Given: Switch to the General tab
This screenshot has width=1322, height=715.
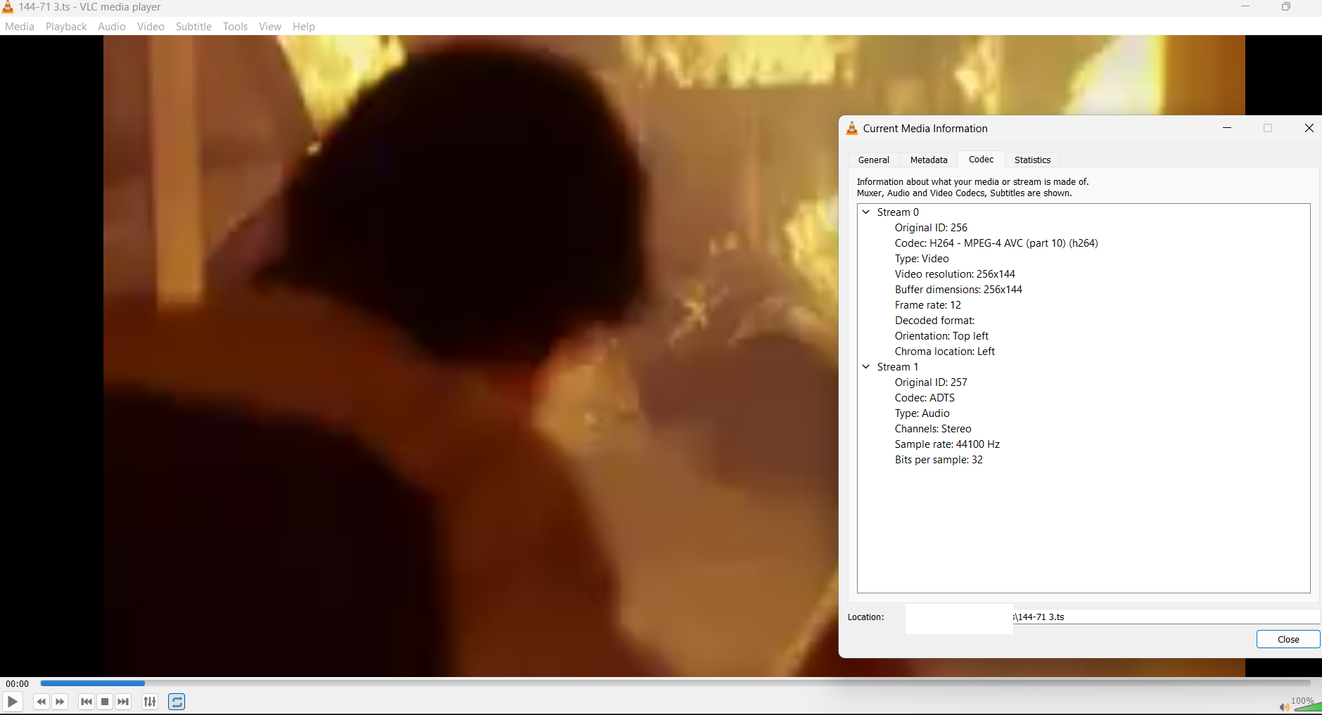Looking at the screenshot, I should 874,160.
